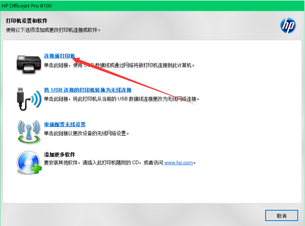Click the wireless antenna reconfigure icon
This screenshot has height=226, width=305.
point(29,132)
